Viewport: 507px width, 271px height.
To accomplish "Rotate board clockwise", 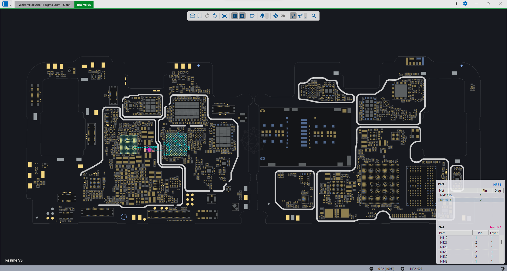I will 215,16.
